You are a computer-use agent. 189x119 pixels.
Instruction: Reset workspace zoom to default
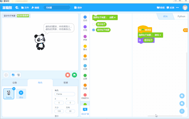coord(182,111)
